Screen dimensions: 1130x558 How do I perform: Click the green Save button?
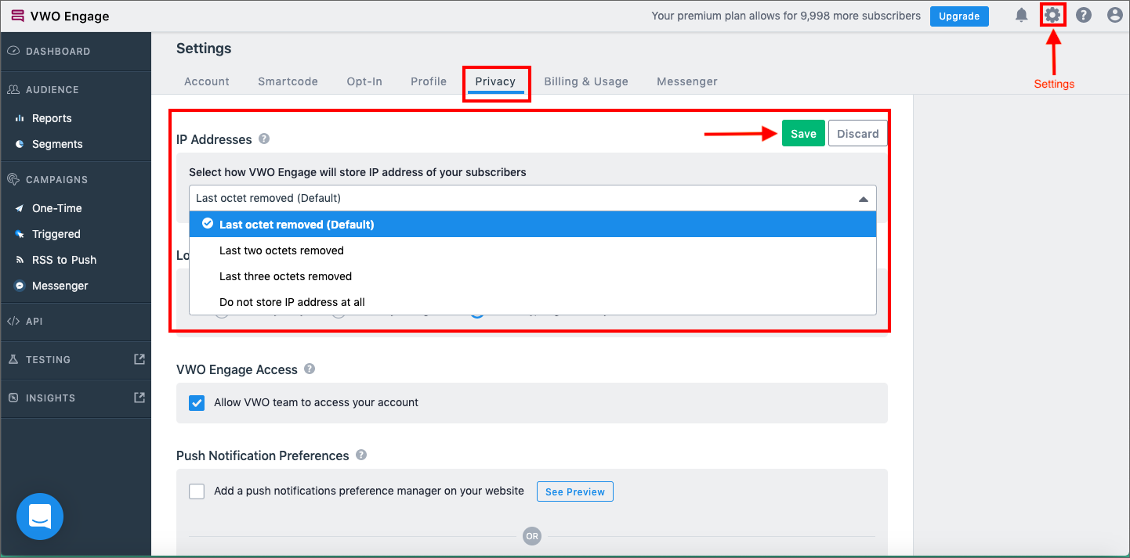tap(803, 133)
